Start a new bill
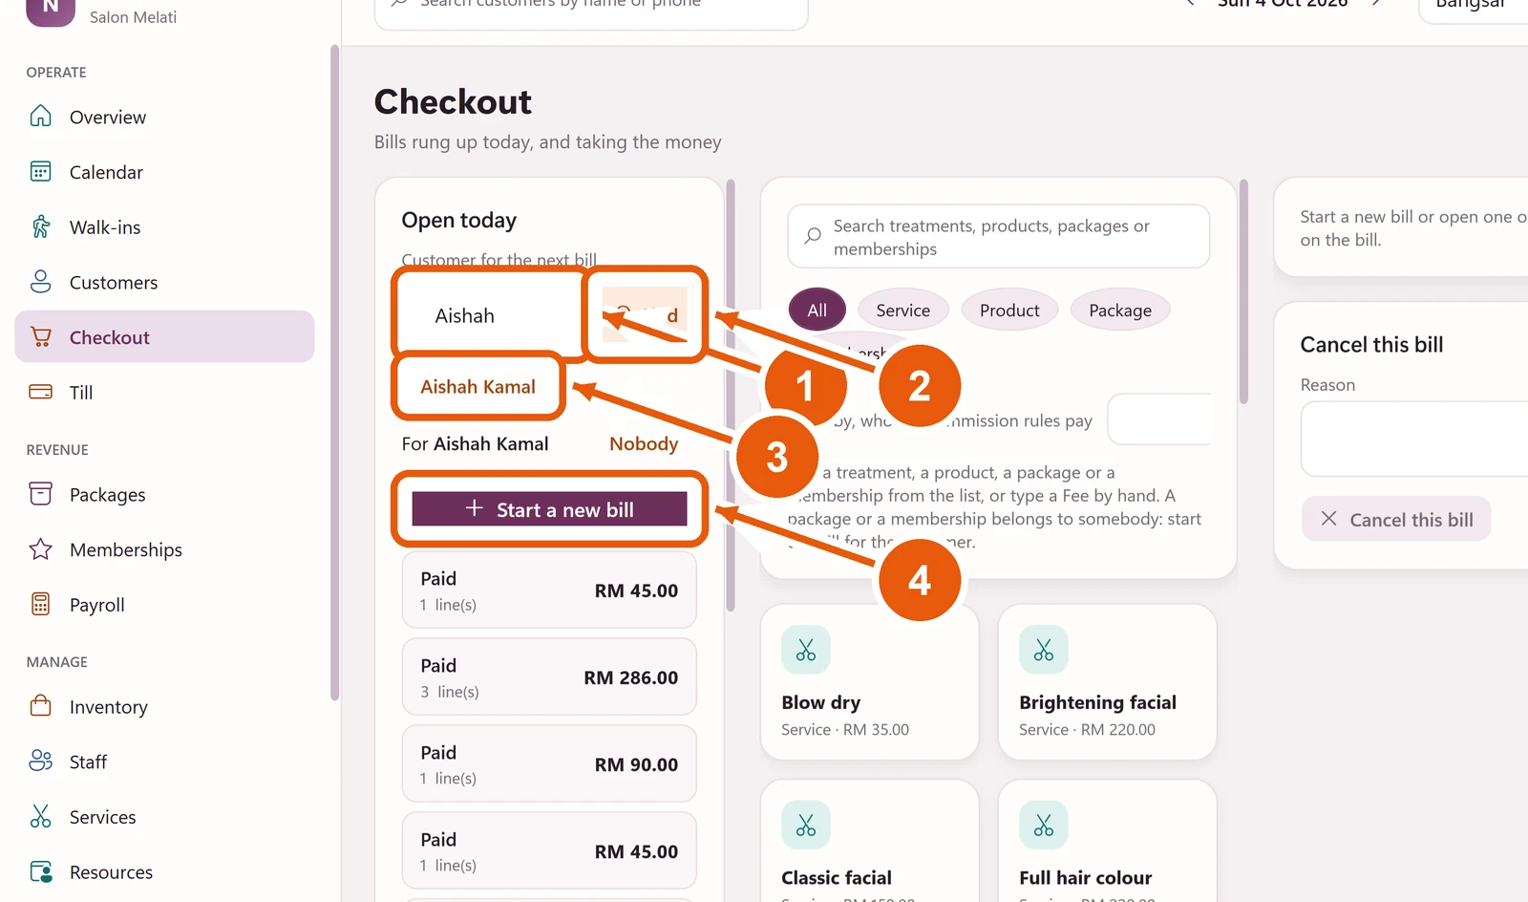Image resolution: width=1528 pixels, height=902 pixels. click(x=549, y=509)
